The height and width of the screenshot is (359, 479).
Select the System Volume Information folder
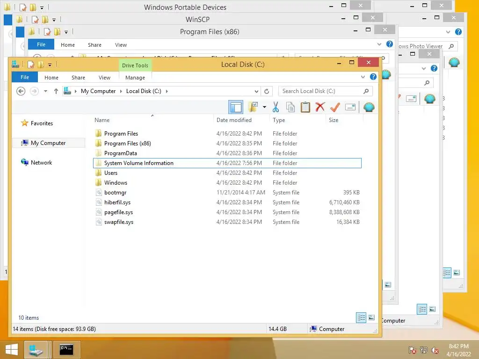click(227, 163)
